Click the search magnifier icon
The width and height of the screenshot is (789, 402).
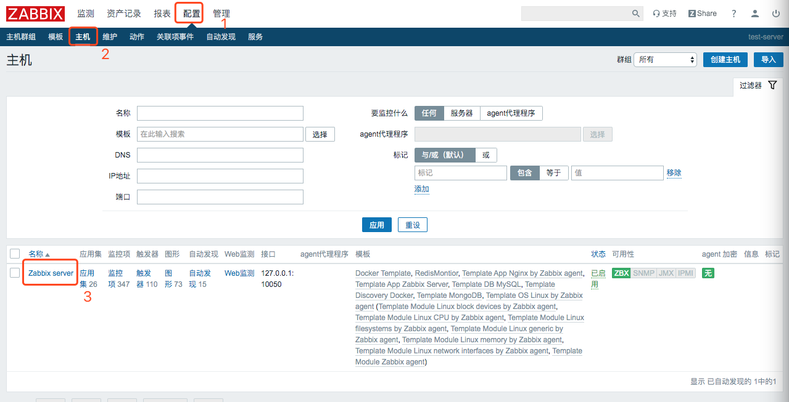coord(636,14)
